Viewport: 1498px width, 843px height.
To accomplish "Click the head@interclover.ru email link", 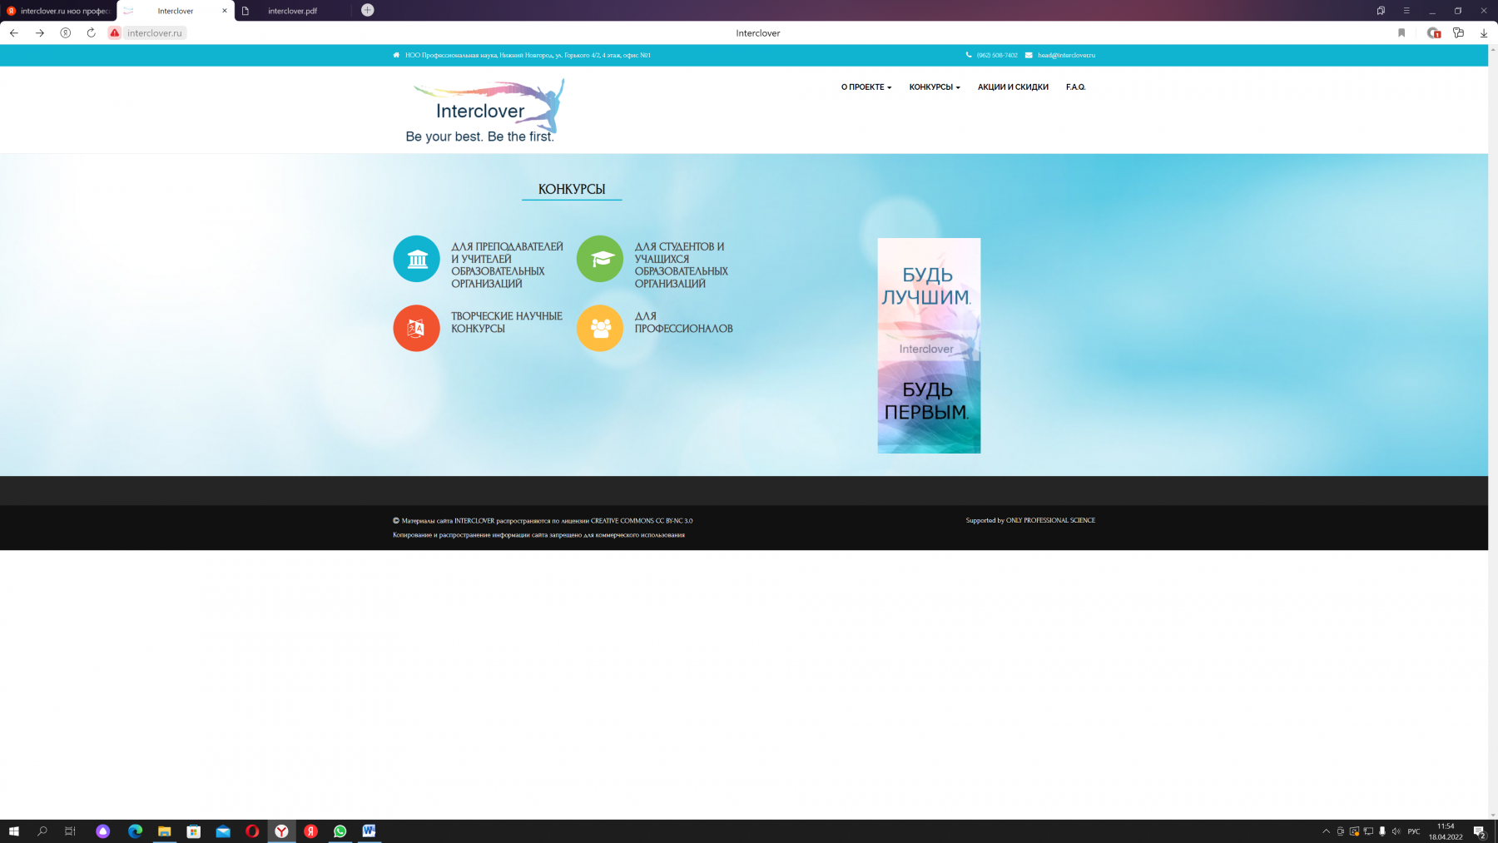I will [1066, 56].
